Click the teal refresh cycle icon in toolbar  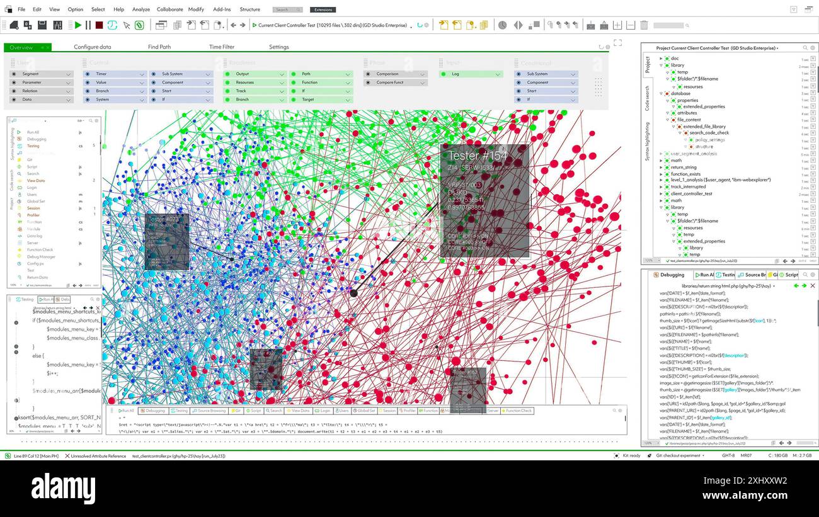click(x=112, y=25)
